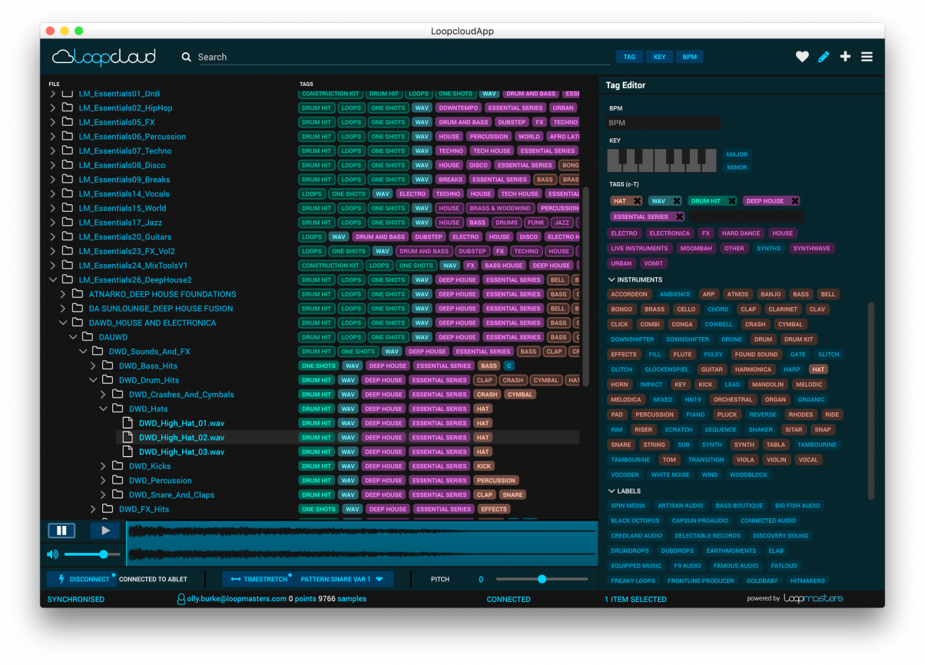Viewport: 925px width, 665px height.
Task: Click folder icon of DWD_Kicks
Action: pyautogui.click(x=118, y=466)
